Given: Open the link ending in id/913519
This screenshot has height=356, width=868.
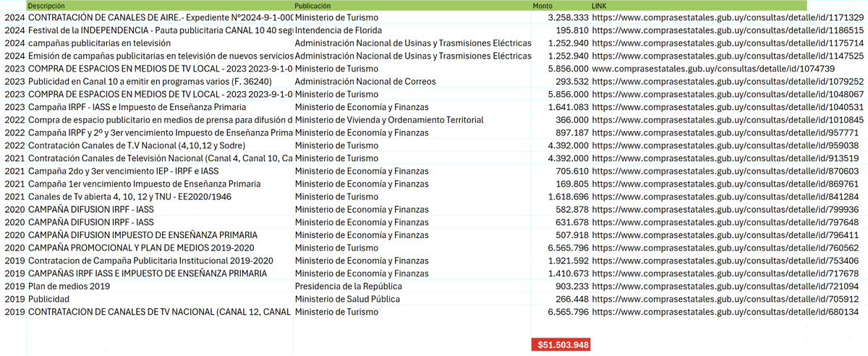Looking at the screenshot, I should 725,158.
